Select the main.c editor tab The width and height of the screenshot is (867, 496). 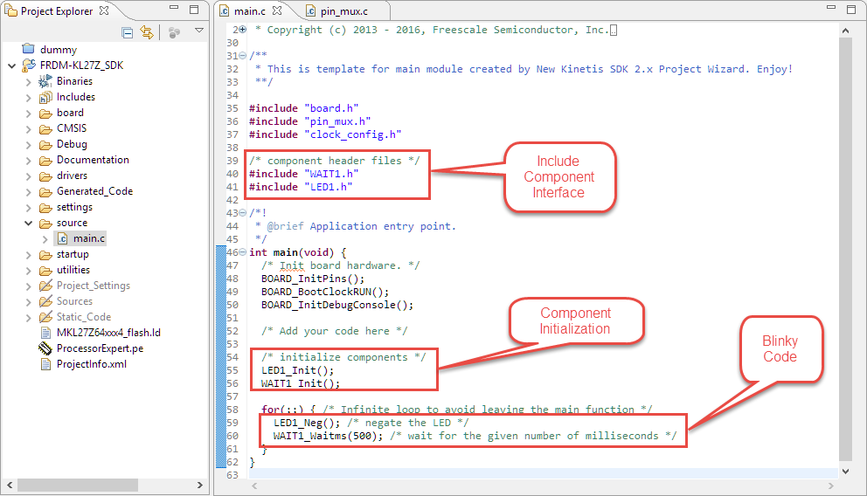click(251, 11)
